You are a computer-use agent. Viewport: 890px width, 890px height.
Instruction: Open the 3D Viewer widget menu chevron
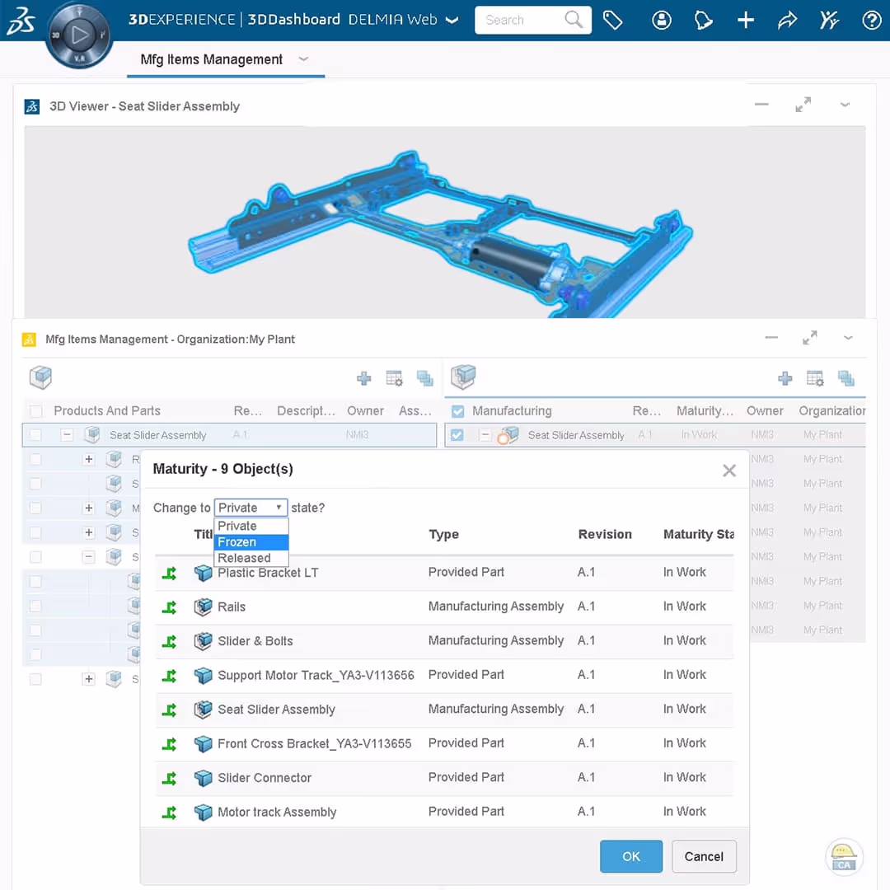click(x=845, y=105)
